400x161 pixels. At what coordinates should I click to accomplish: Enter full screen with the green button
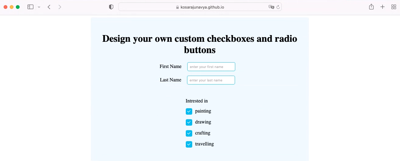point(18,7)
